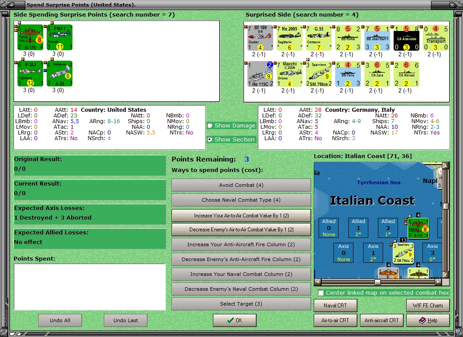This screenshot has width=463, height=337.
Task: Click the Points Spent list box
Action: [x=90, y=287]
